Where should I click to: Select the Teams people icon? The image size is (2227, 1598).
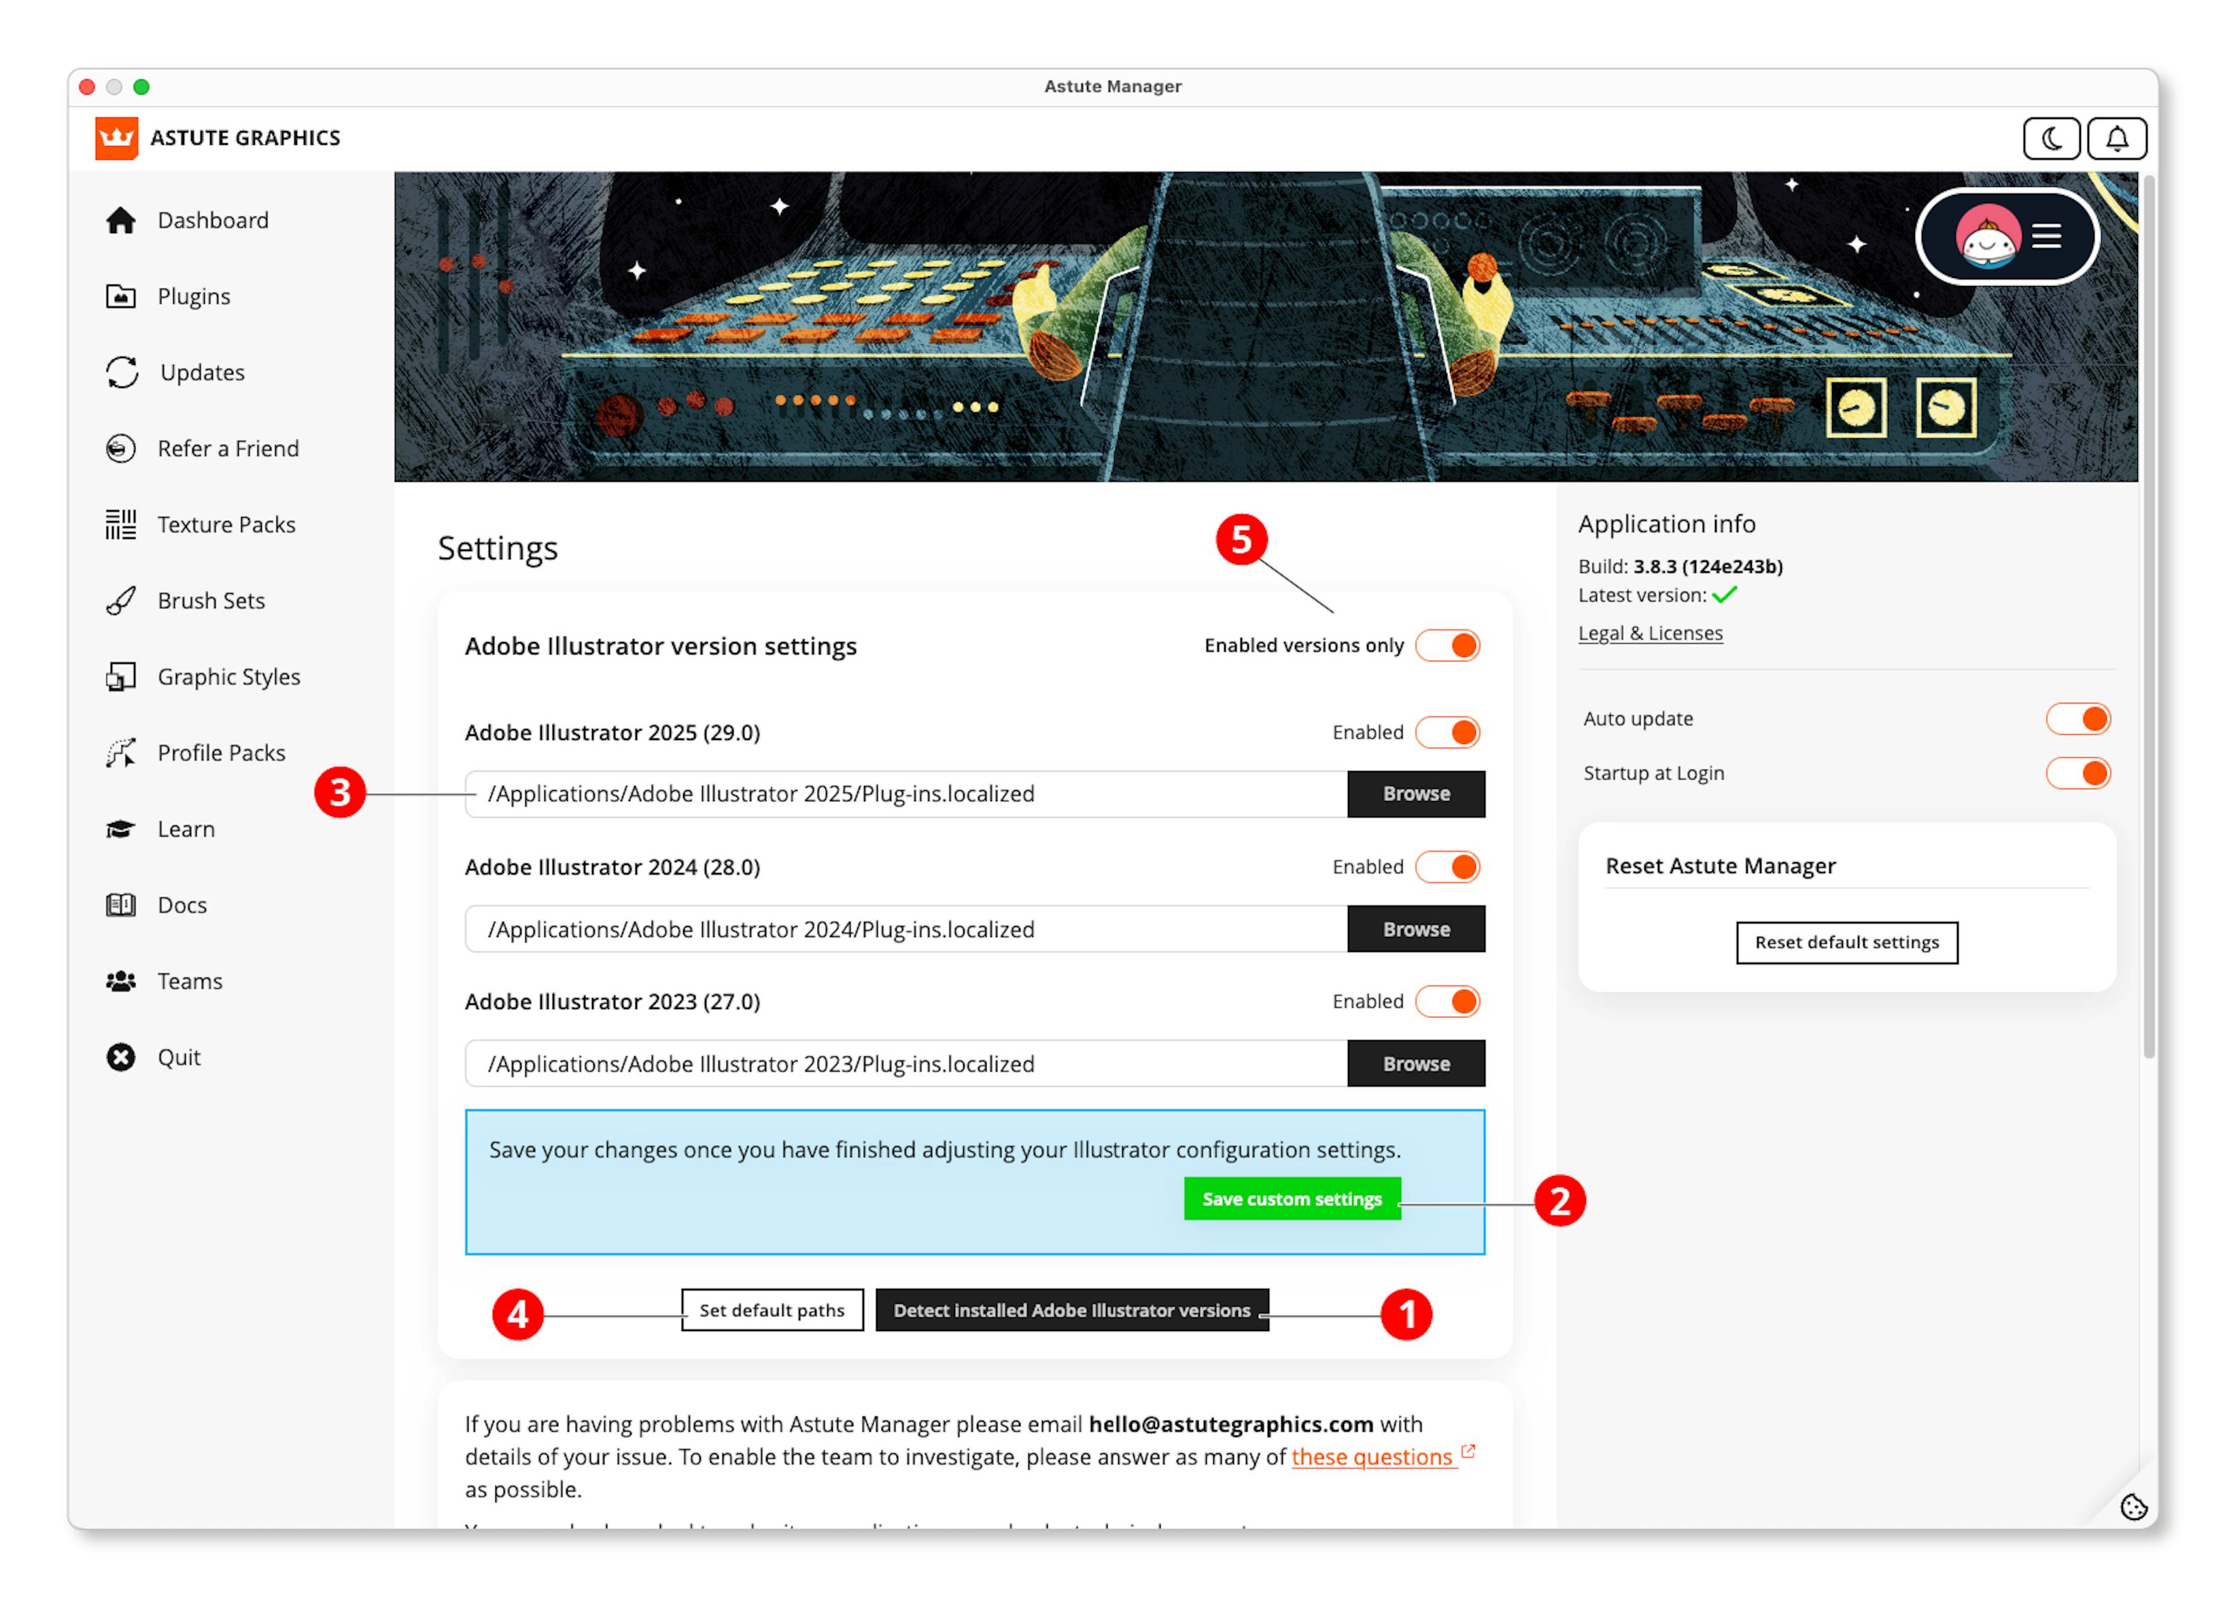coord(120,980)
